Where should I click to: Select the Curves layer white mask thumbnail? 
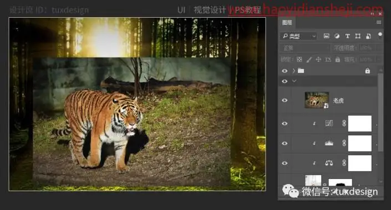click(360, 123)
